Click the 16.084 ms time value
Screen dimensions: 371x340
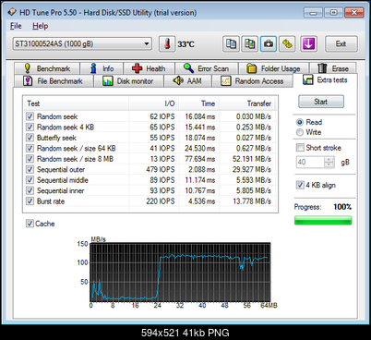(x=200, y=116)
